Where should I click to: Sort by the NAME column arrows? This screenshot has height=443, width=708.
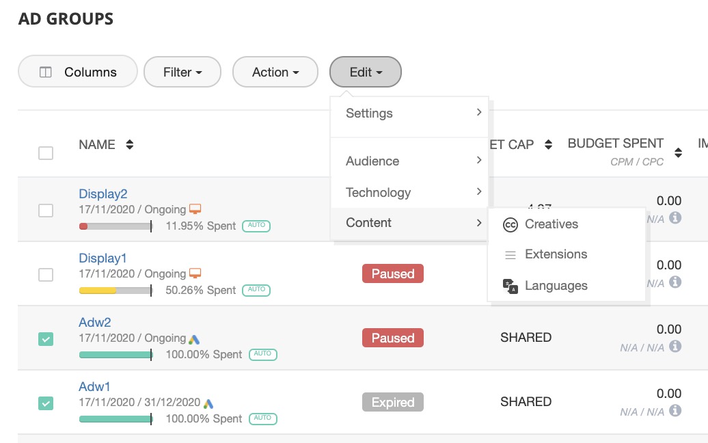[x=130, y=145]
